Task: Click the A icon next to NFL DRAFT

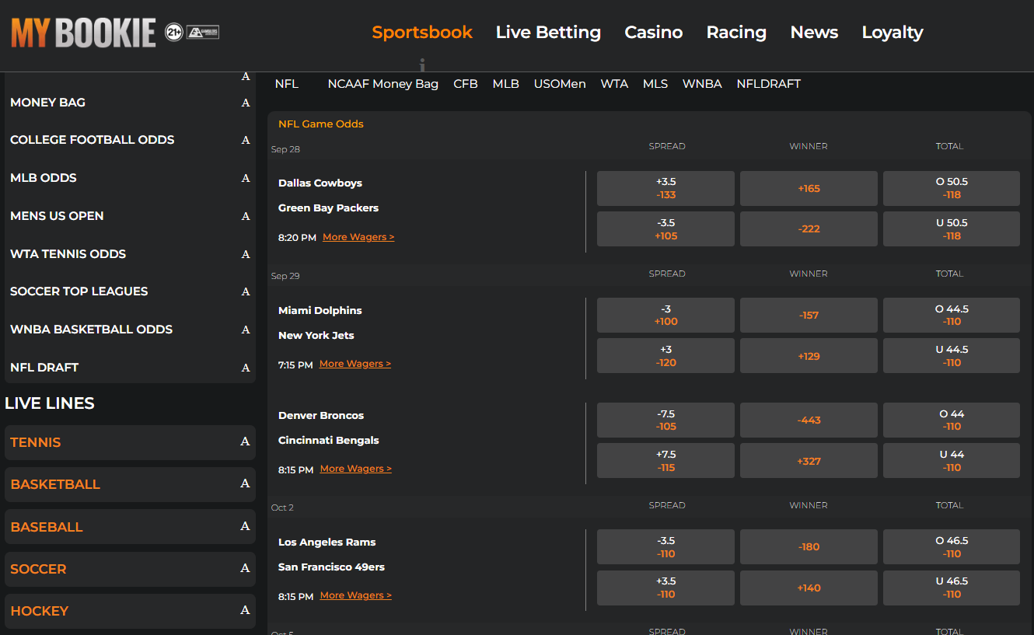Action: coord(246,368)
